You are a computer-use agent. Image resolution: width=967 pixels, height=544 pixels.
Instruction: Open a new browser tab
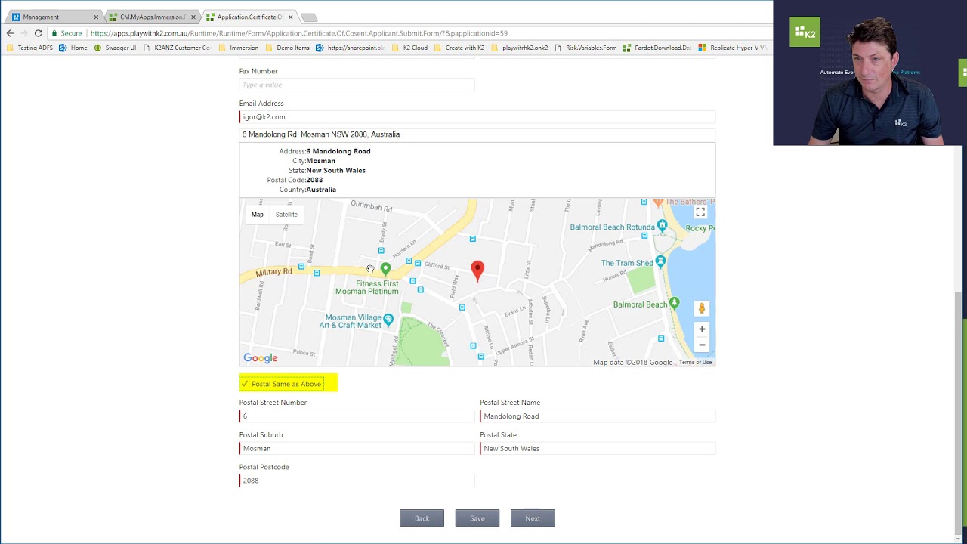[x=309, y=17]
